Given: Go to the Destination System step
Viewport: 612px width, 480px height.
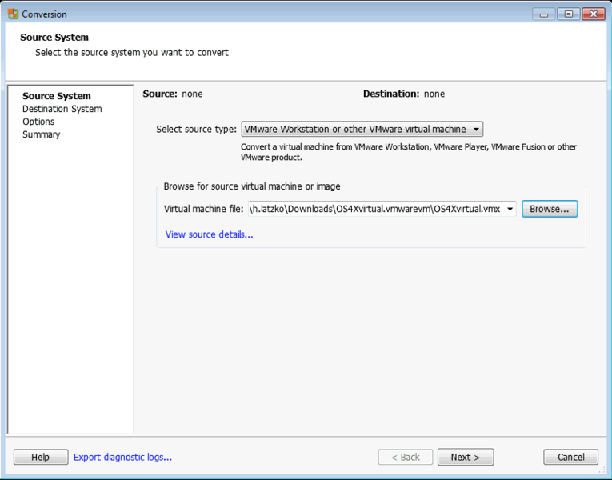Looking at the screenshot, I should coord(62,109).
